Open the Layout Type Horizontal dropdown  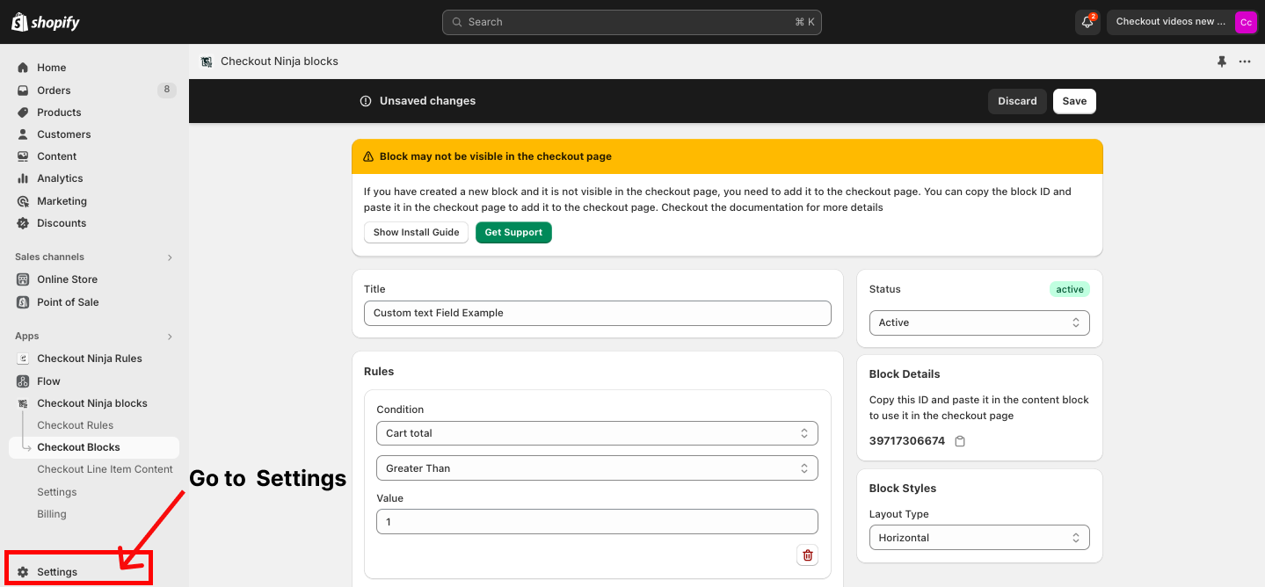coord(978,538)
